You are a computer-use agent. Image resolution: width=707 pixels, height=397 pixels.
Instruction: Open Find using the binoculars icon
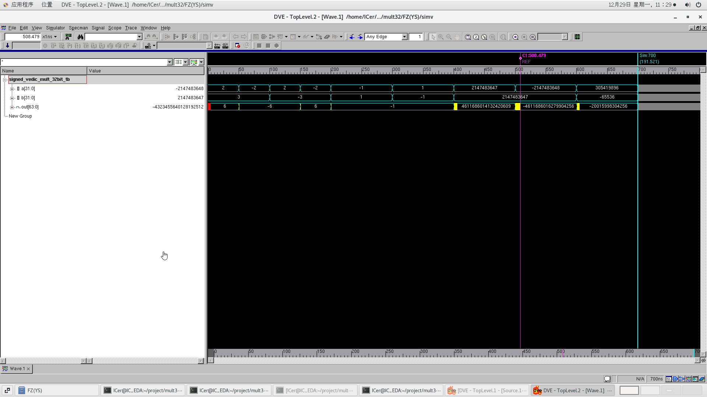[x=80, y=37]
